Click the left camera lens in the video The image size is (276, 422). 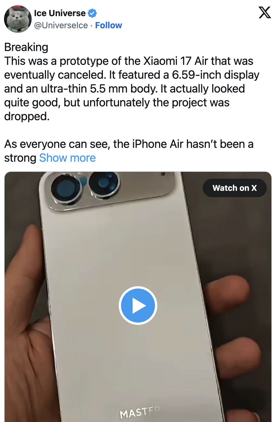tap(66, 190)
